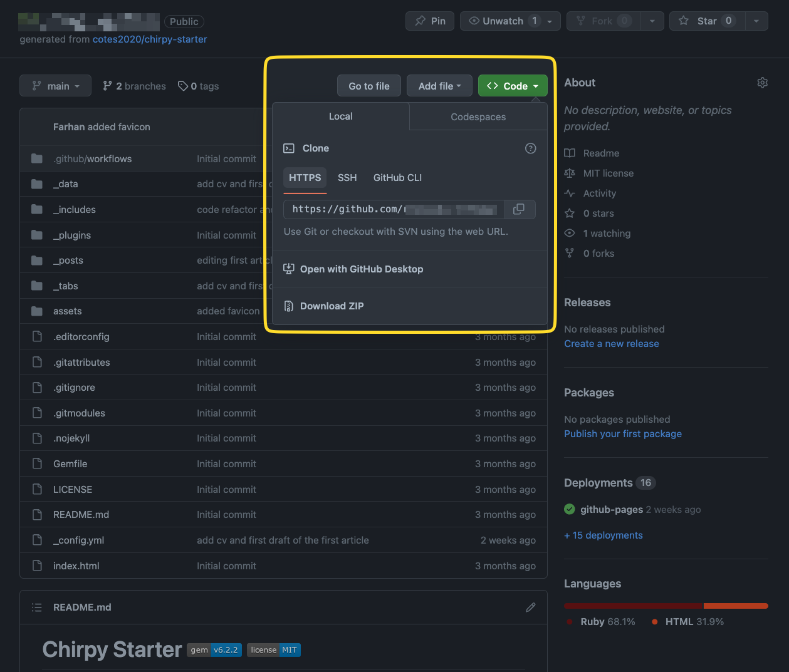Open the About section settings gear
Screen dimensions: 789x672
click(762, 83)
